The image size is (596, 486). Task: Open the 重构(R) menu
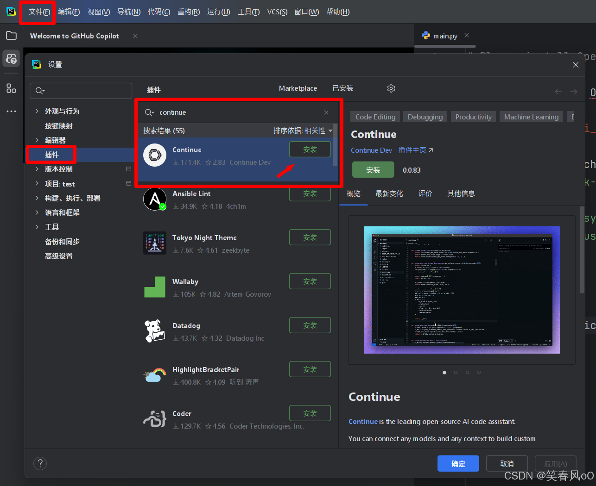click(189, 12)
